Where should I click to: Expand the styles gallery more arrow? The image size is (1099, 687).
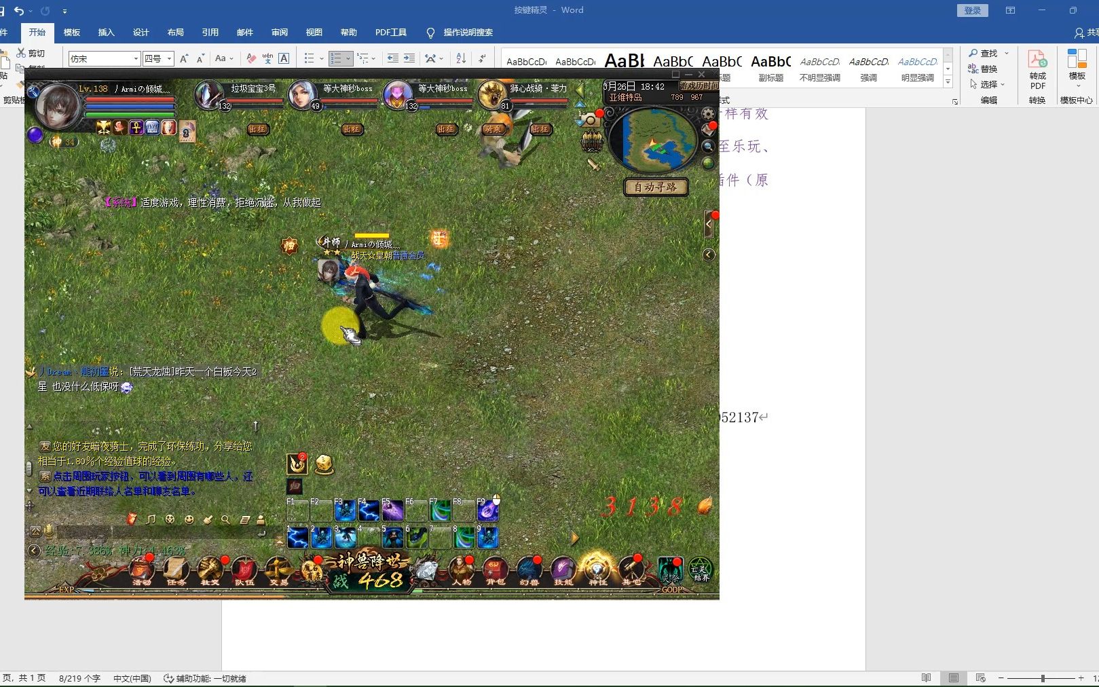(x=948, y=82)
